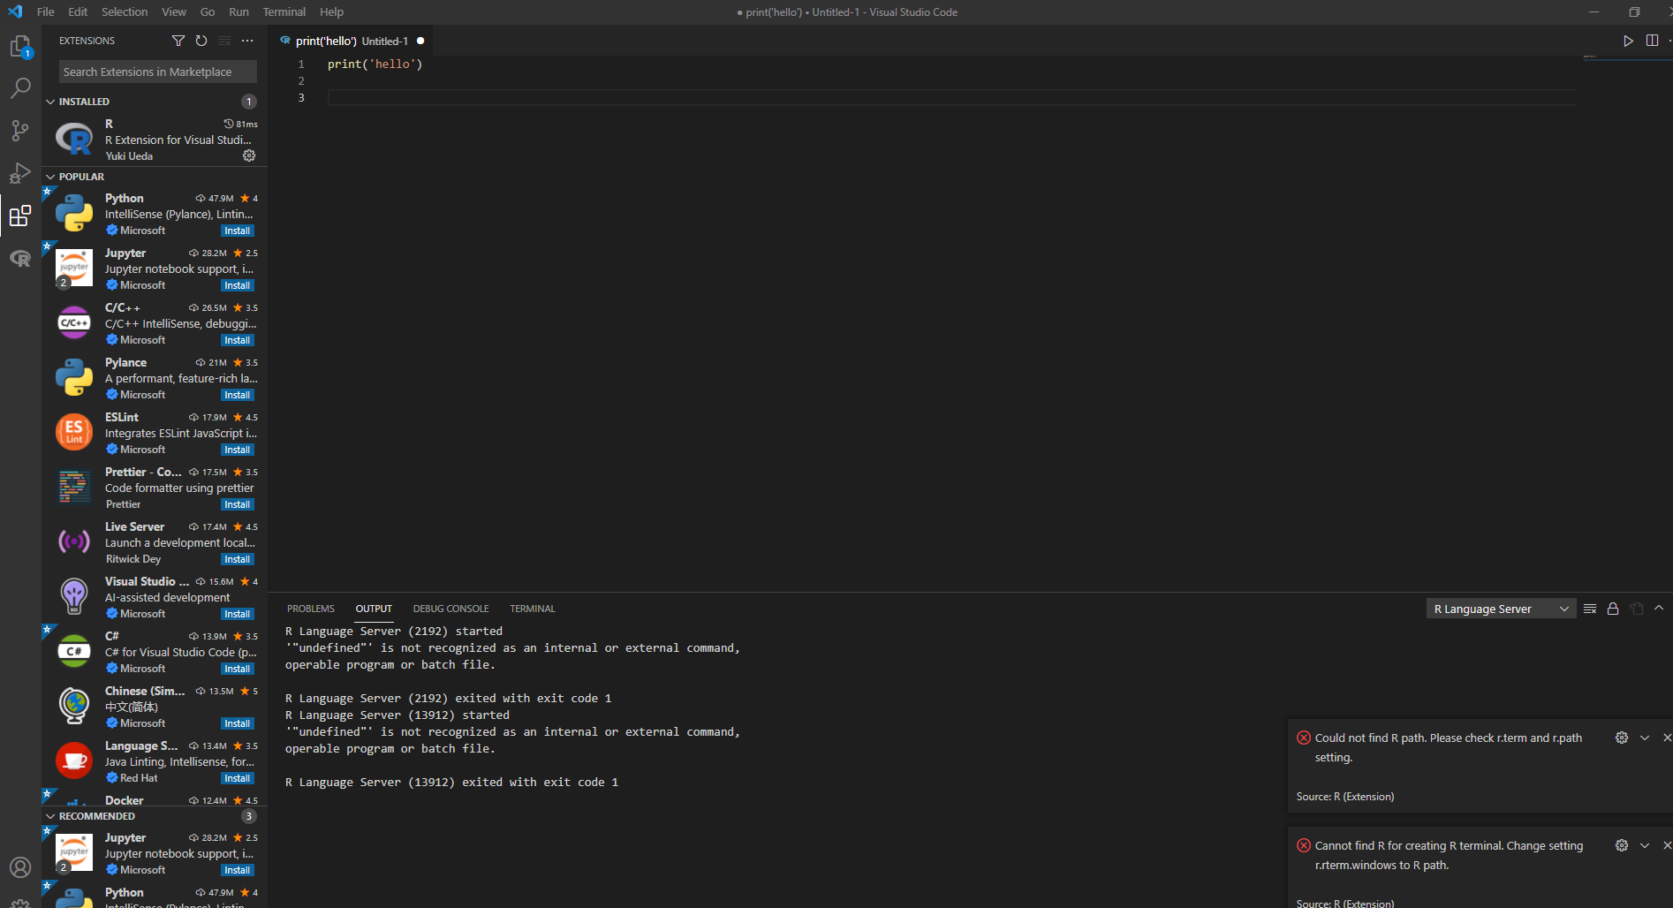Open the Selection menu
The image size is (1673, 908).
pyautogui.click(x=125, y=12)
